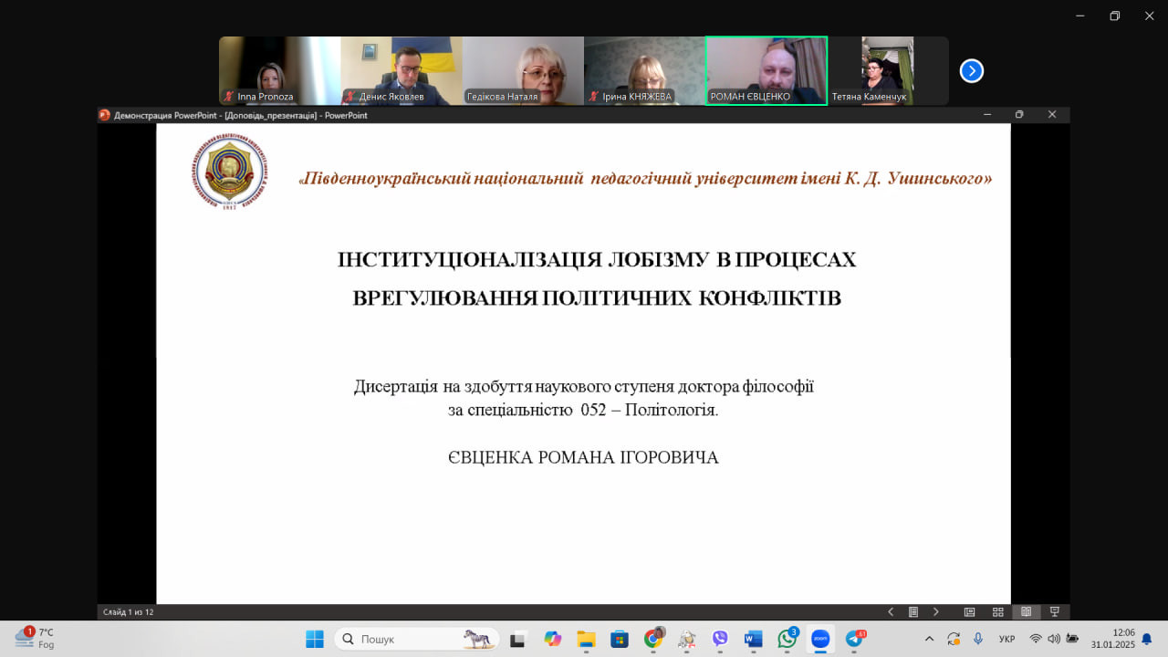Restore down the Zoom meeting window

(1114, 16)
